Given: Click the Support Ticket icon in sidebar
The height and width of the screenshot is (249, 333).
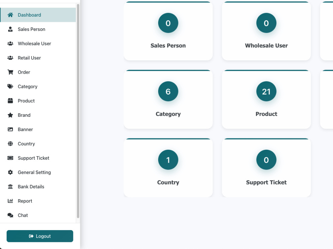Looking at the screenshot, I should tap(10, 158).
